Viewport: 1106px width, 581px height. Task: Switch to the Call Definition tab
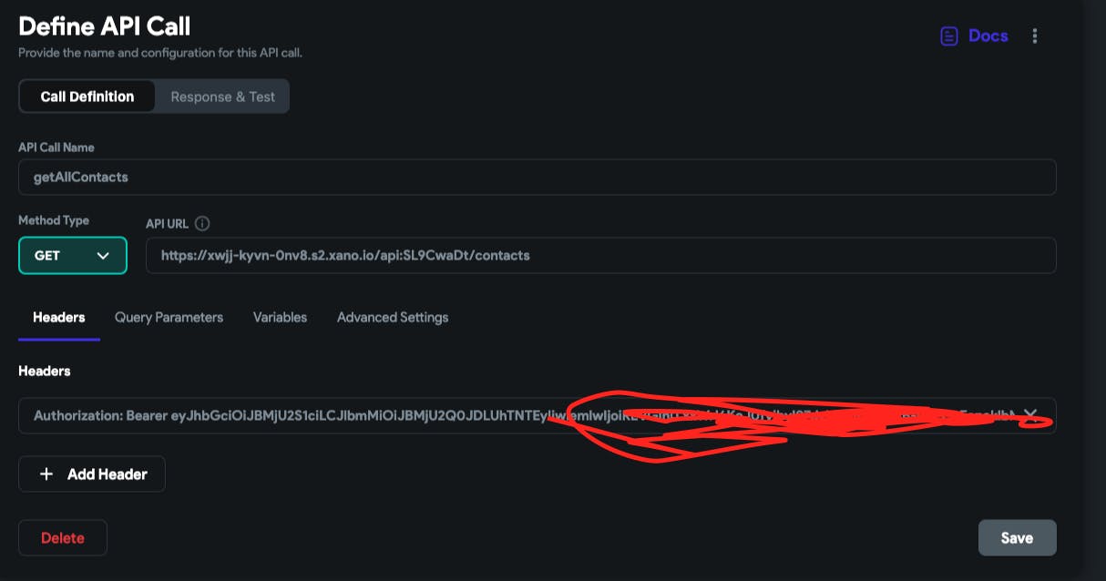[87, 97]
